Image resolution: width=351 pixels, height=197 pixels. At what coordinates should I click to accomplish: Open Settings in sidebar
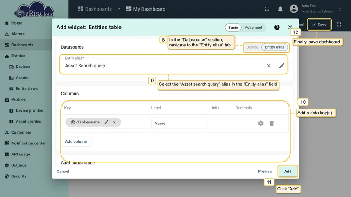click(19, 165)
